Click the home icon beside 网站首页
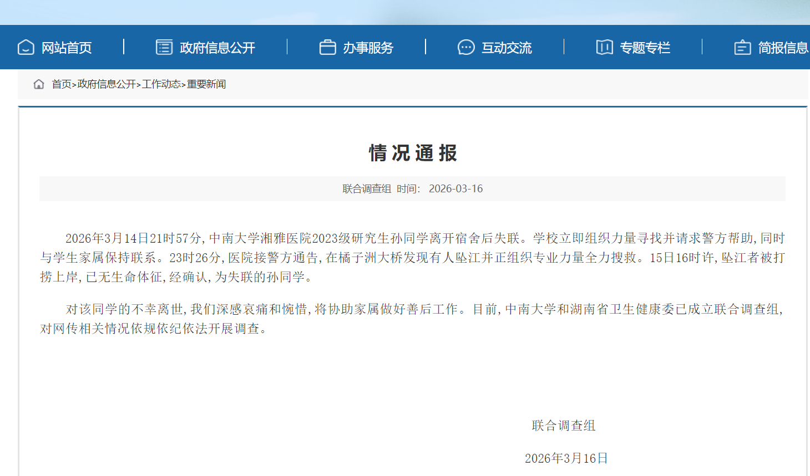 click(26, 48)
